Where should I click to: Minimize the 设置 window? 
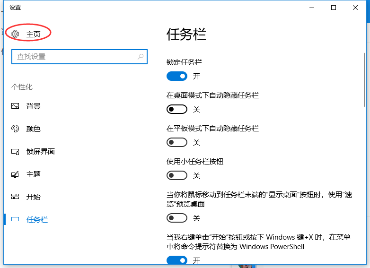coord(312,8)
